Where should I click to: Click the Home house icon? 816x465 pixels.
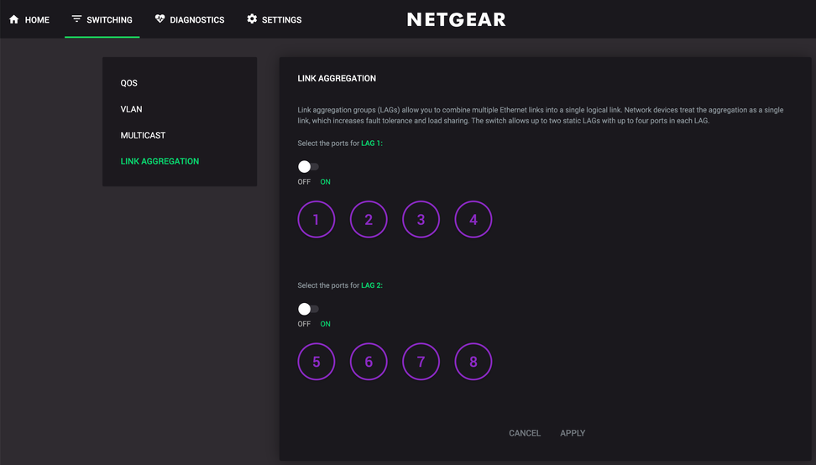click(14, 19)
